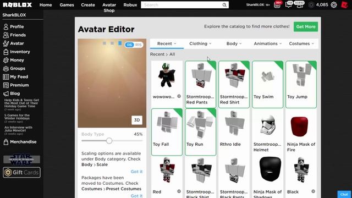Viewport: 352px width, 198px height.
Task: Click the Roblox logo
Action: point(17,5)
